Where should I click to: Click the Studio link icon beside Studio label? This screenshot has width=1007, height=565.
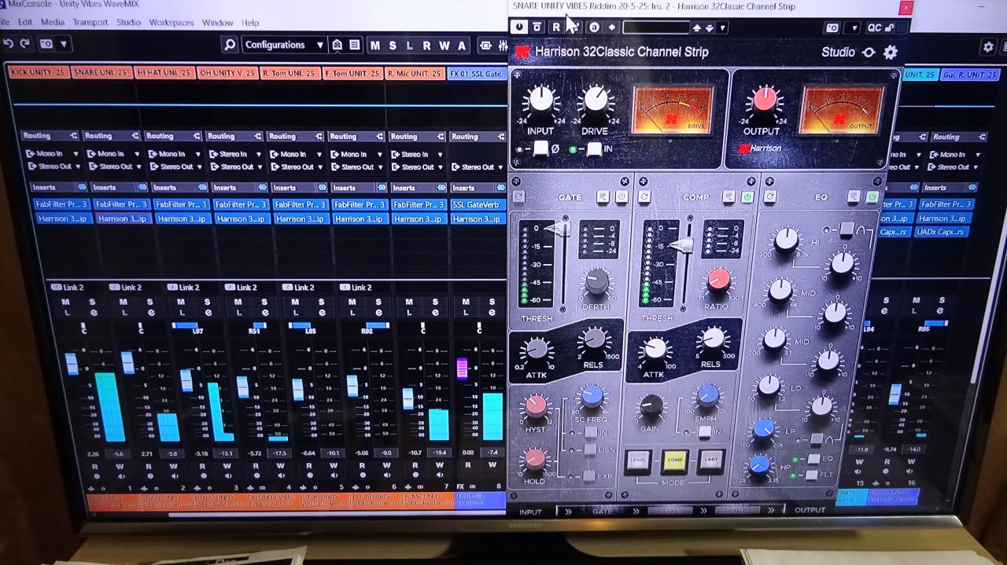869,53
